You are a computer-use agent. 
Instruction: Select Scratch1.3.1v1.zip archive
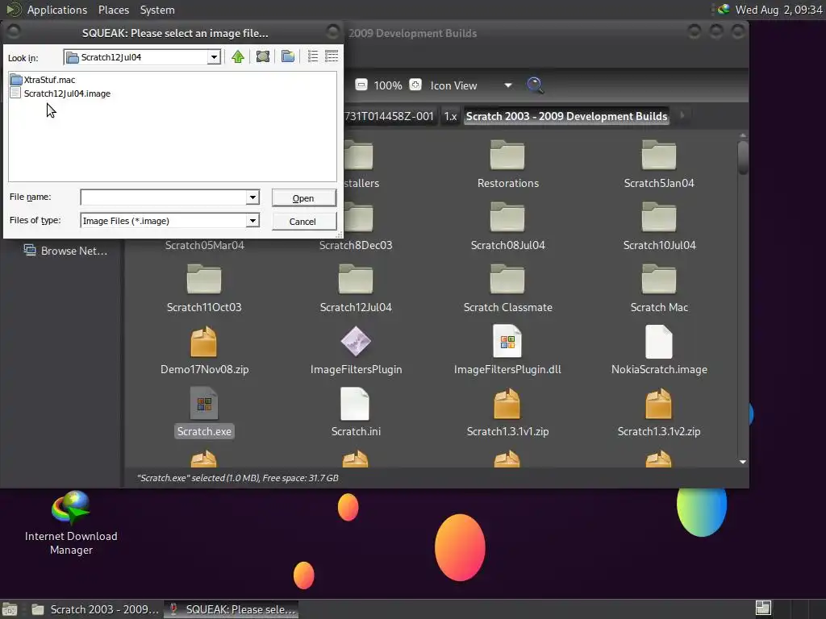coord(507,413)
